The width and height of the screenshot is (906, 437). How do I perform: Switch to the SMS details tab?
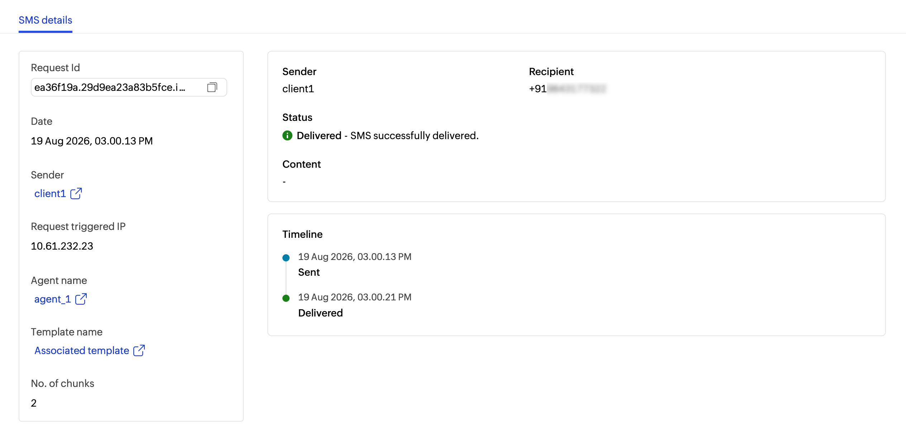coord(46,20)
